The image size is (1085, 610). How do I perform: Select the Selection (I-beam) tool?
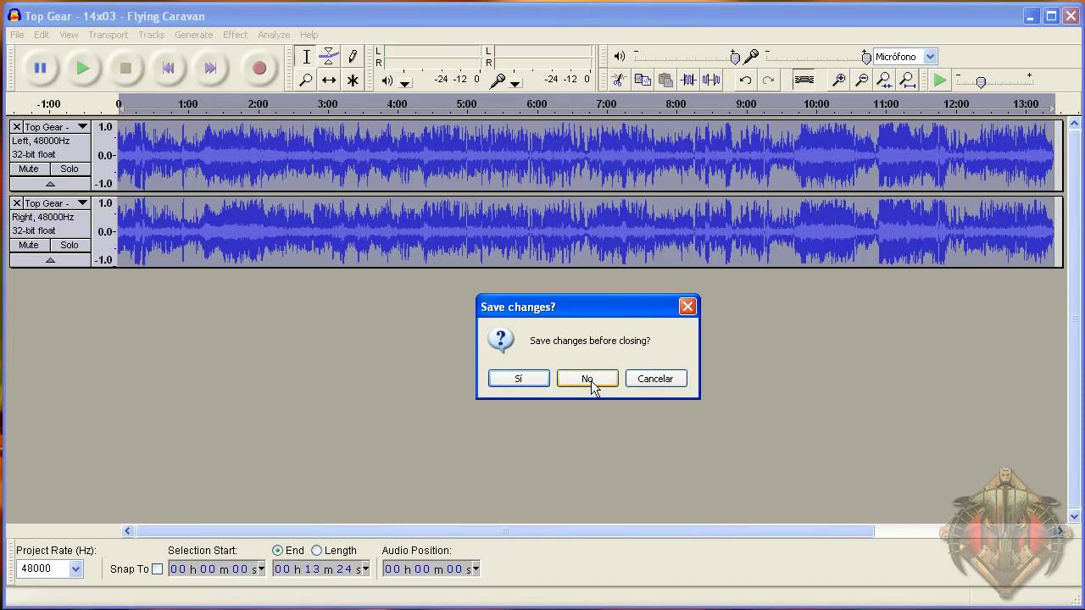pyautogui.click(x=306, y=57)
